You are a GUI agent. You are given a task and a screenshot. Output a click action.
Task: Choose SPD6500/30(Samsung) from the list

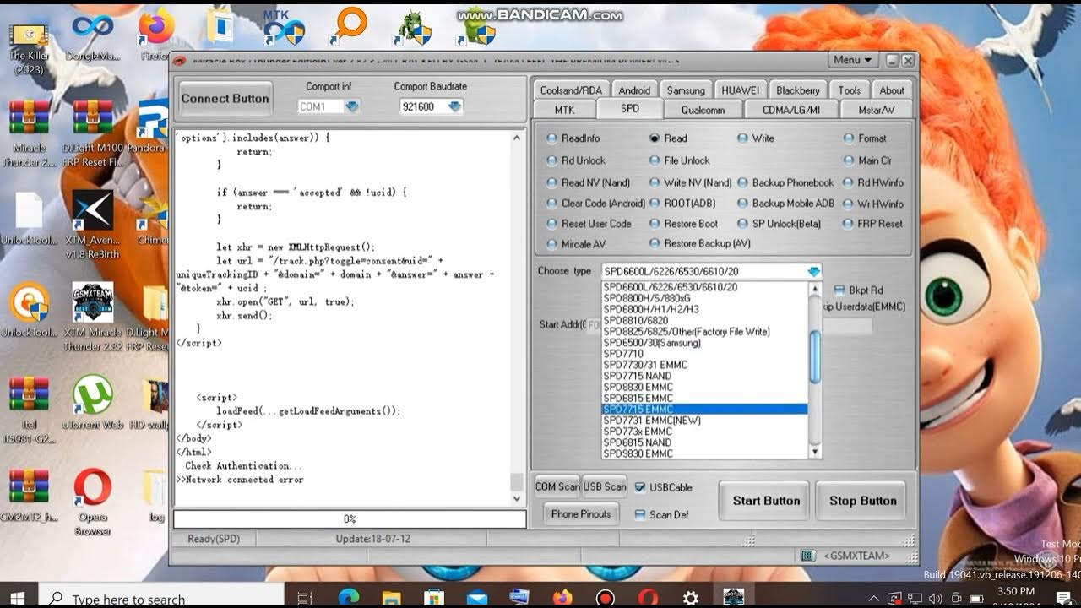pyautogui.click(x=652, y=343)
